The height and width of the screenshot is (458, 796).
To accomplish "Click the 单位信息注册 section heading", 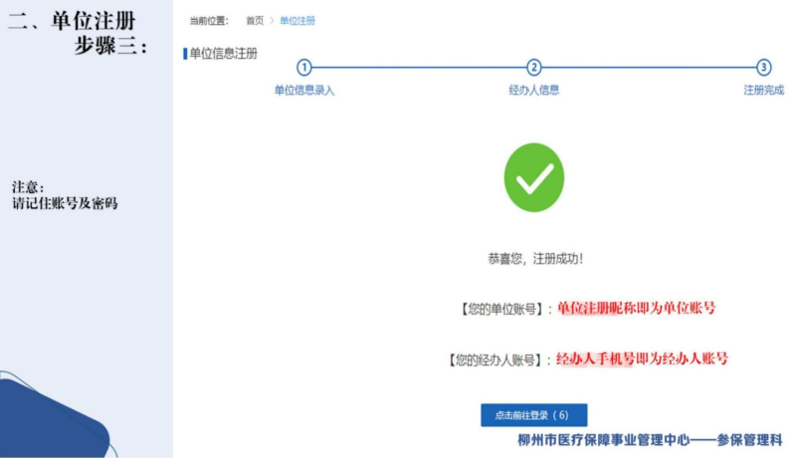I will (223, 54).
